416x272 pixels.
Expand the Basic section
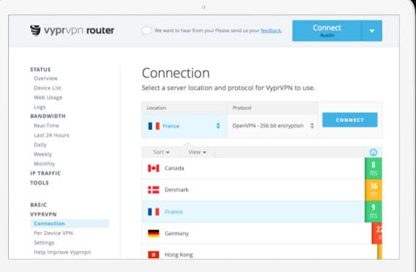point(39,205)
